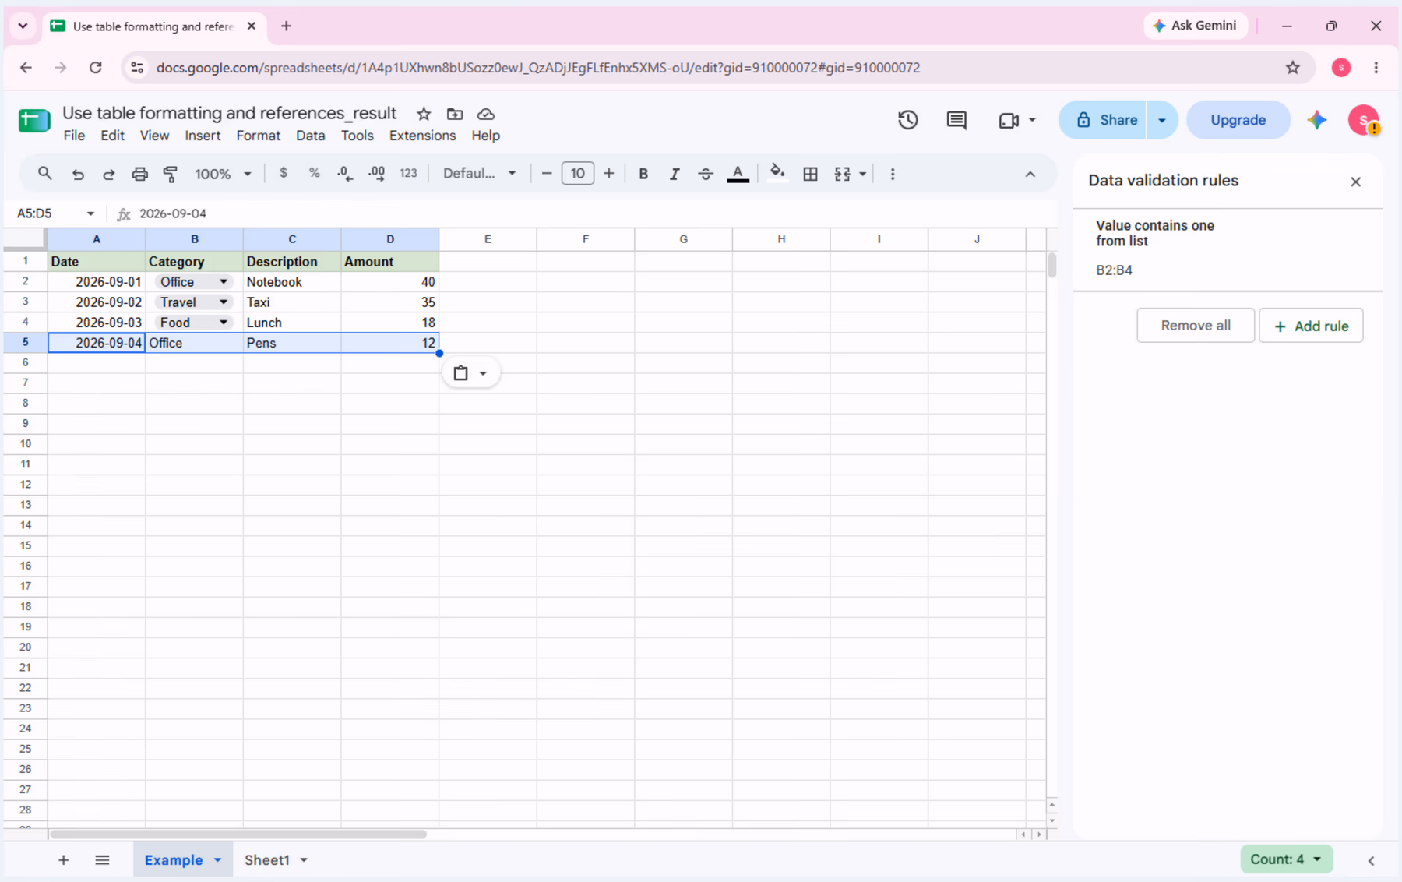The width and height of the screenshot is (1402, 882).
Task: Open the Office category dropdown in B2
Action: point(224,282)
